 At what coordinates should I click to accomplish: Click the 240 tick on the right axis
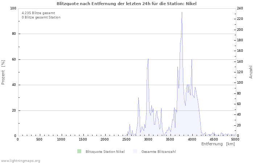point(241,8)
